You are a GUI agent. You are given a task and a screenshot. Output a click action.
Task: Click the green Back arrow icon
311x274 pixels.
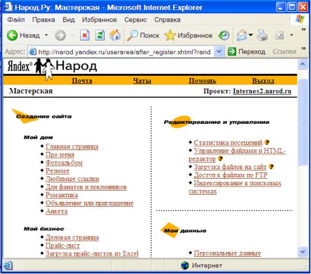[x=12, y=35]
